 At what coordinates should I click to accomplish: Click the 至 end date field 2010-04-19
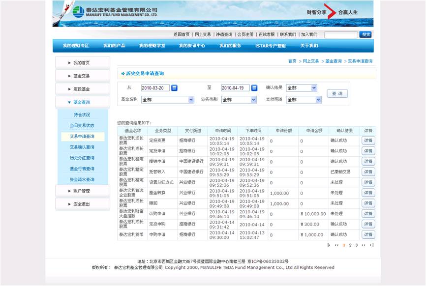coord(235,88)
